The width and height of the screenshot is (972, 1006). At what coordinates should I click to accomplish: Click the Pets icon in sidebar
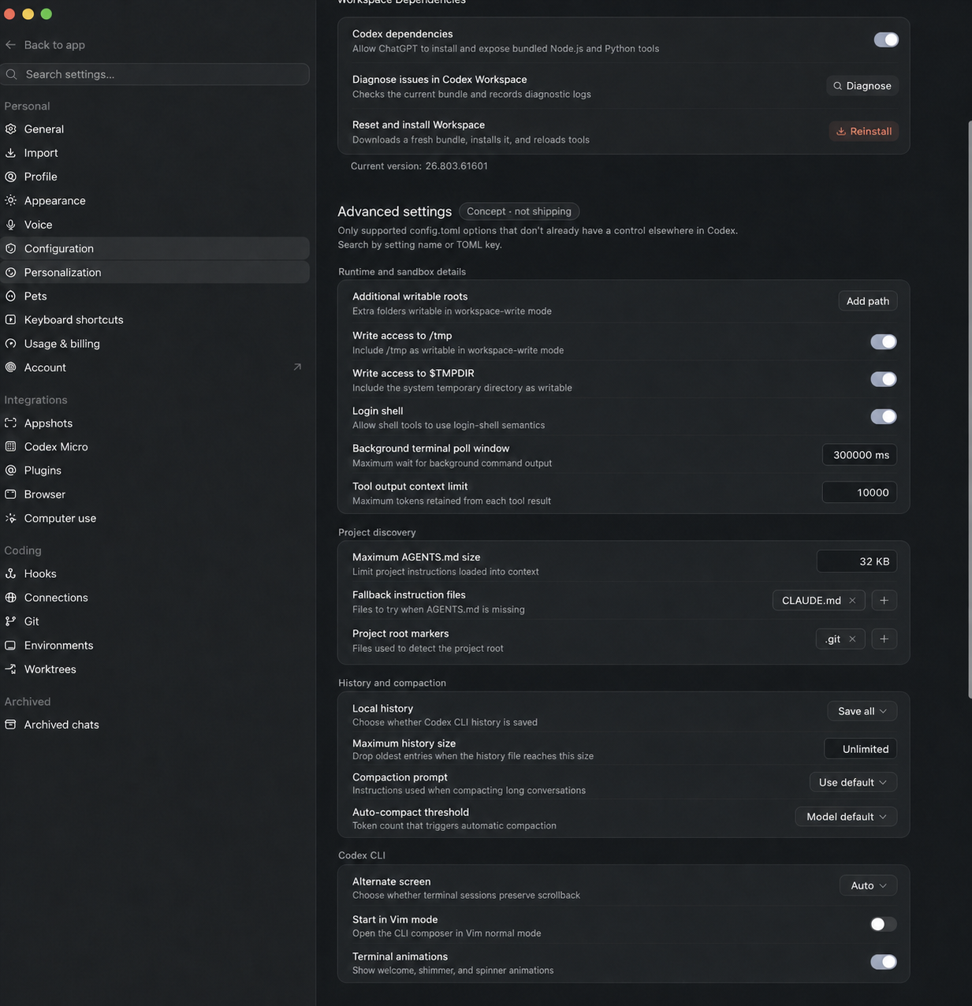pyautogui.click(x=10, y=296)
